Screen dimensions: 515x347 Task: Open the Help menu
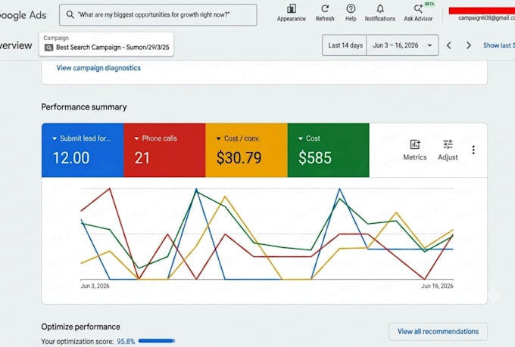click(351, 13)
